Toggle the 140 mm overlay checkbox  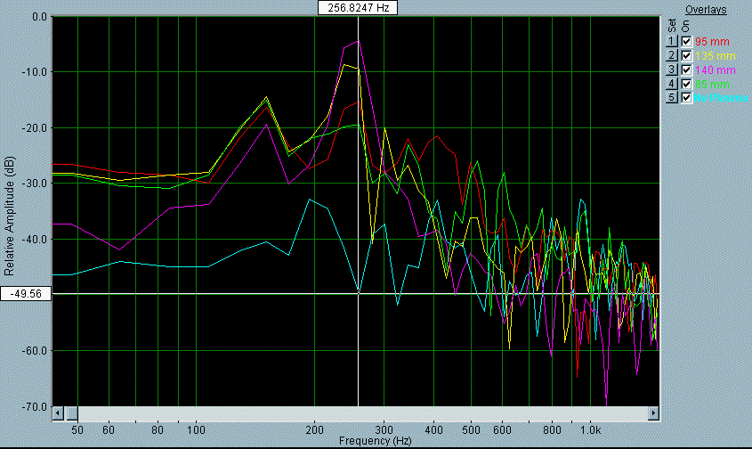click(x=686, y=69)
